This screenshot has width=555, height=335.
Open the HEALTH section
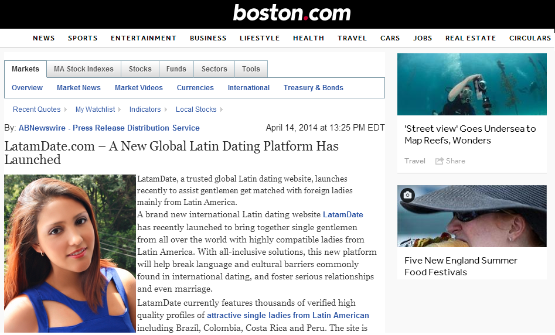(x=309, y=38)
